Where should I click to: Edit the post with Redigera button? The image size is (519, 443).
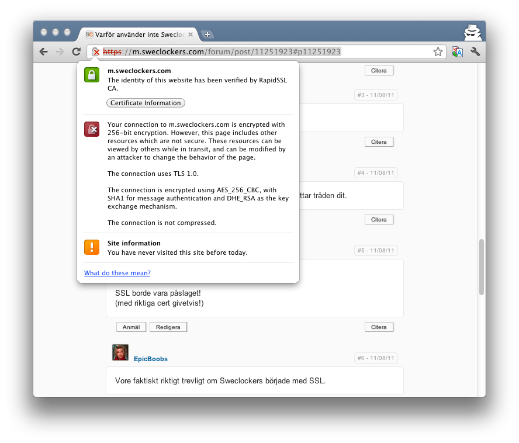pos(168,327)
